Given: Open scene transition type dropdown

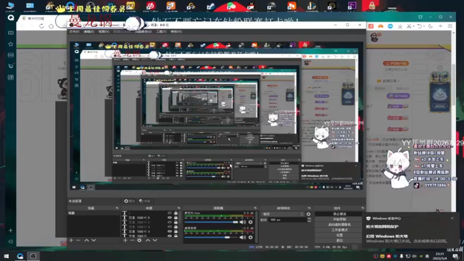Looking at the screenshot, I should [x=283, y=214].
